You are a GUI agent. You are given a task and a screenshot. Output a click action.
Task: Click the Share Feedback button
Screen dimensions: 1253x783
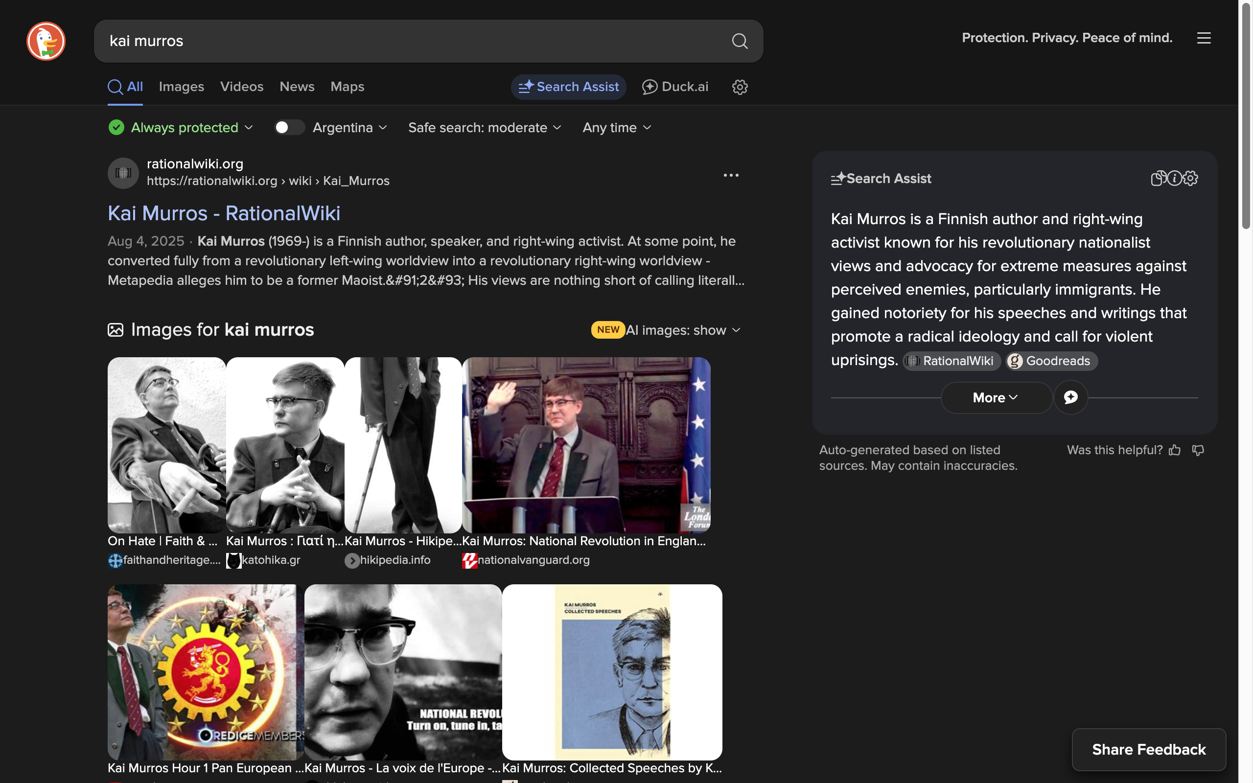click(1148, 749)
